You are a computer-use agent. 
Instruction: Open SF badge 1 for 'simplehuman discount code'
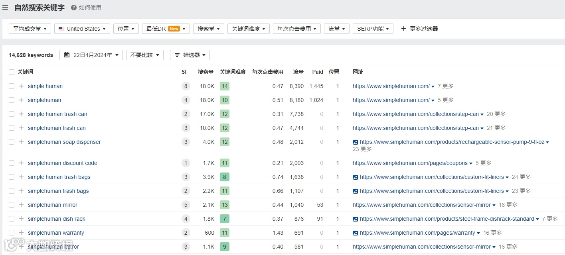(x=185, y=163)
